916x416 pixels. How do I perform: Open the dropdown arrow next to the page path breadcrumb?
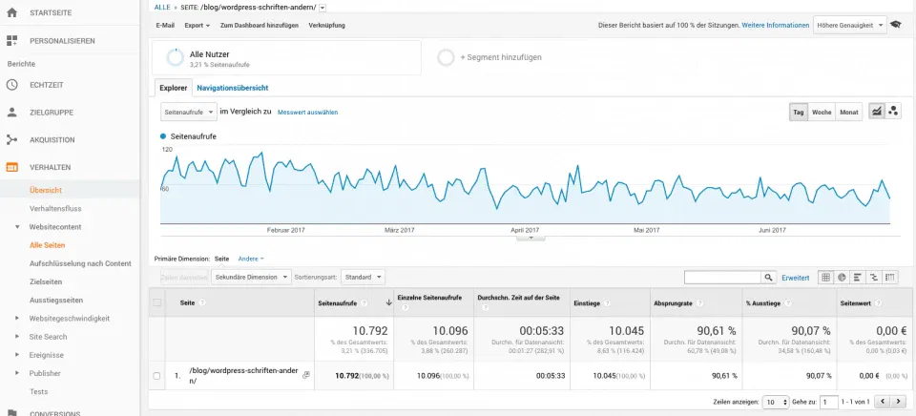pos(323,8)
